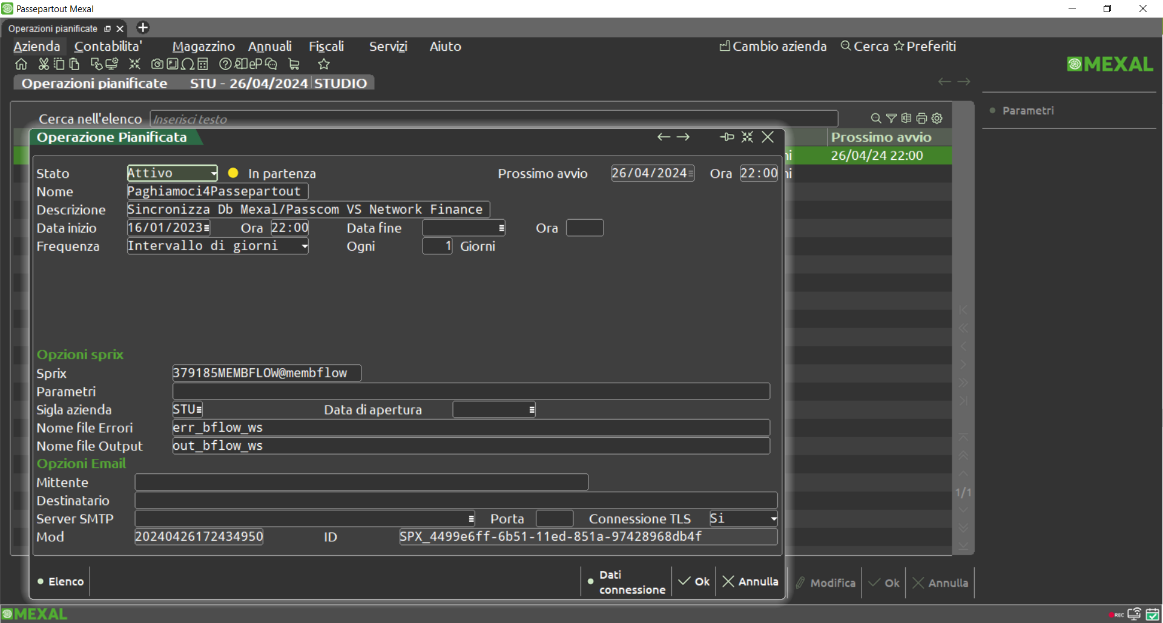1163x623 pixels.
Task: Open the Contabilita' menu
Action: [x=108, y=47]
